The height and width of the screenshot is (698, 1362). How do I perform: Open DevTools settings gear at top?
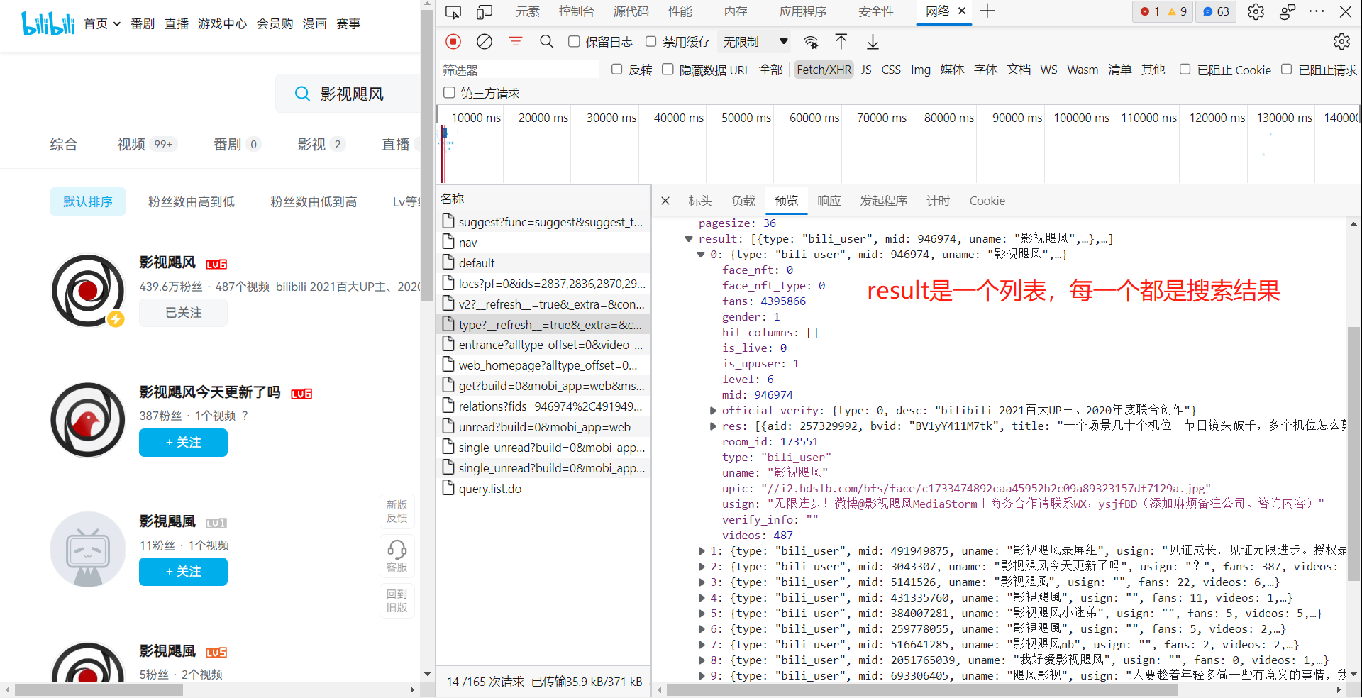click(1256, 11)
